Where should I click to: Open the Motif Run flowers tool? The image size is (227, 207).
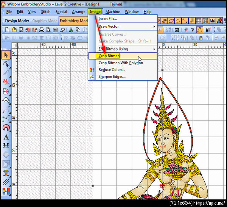click(x=6, y=173)
